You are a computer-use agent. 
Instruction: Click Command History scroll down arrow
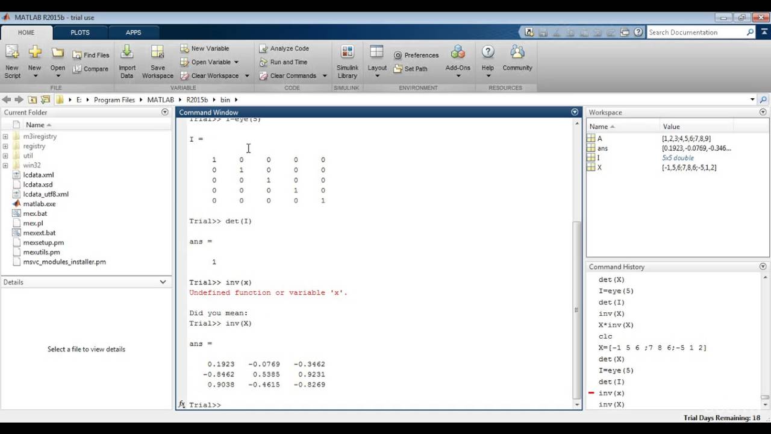coord(764,405)
